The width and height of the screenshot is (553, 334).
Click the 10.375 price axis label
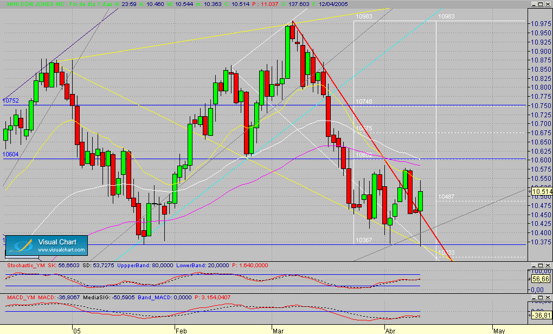(541, 242)
